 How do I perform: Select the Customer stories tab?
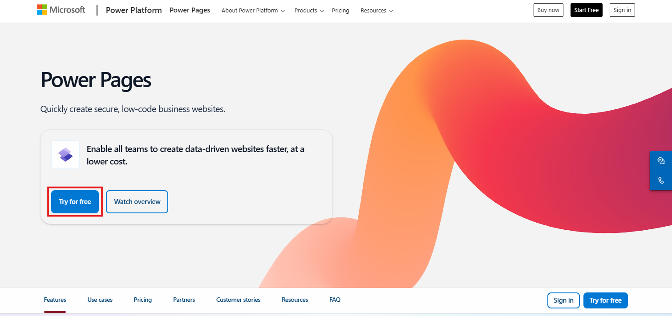point(238,300)
